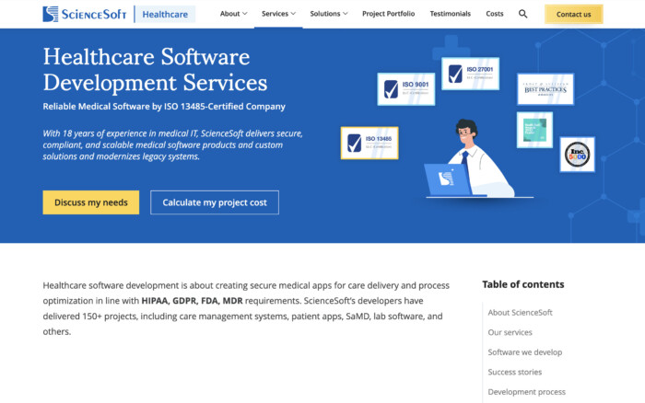The height and width of the screenshot is (403, 645).
Task: Open Project Portfolio page
Action: coord(388,14)
